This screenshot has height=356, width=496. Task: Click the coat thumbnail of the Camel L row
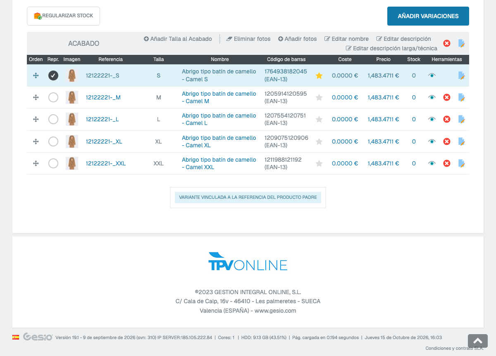point(72,119)
